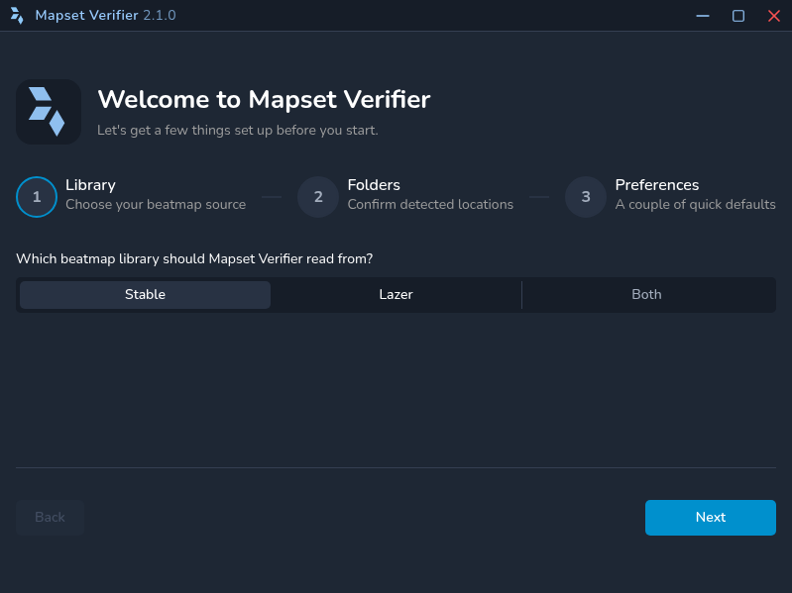Image resolution: width=792 pixels, height=593 pixels.
Task: Click the 'Folders' step title
Action: (x=374, y=185)
